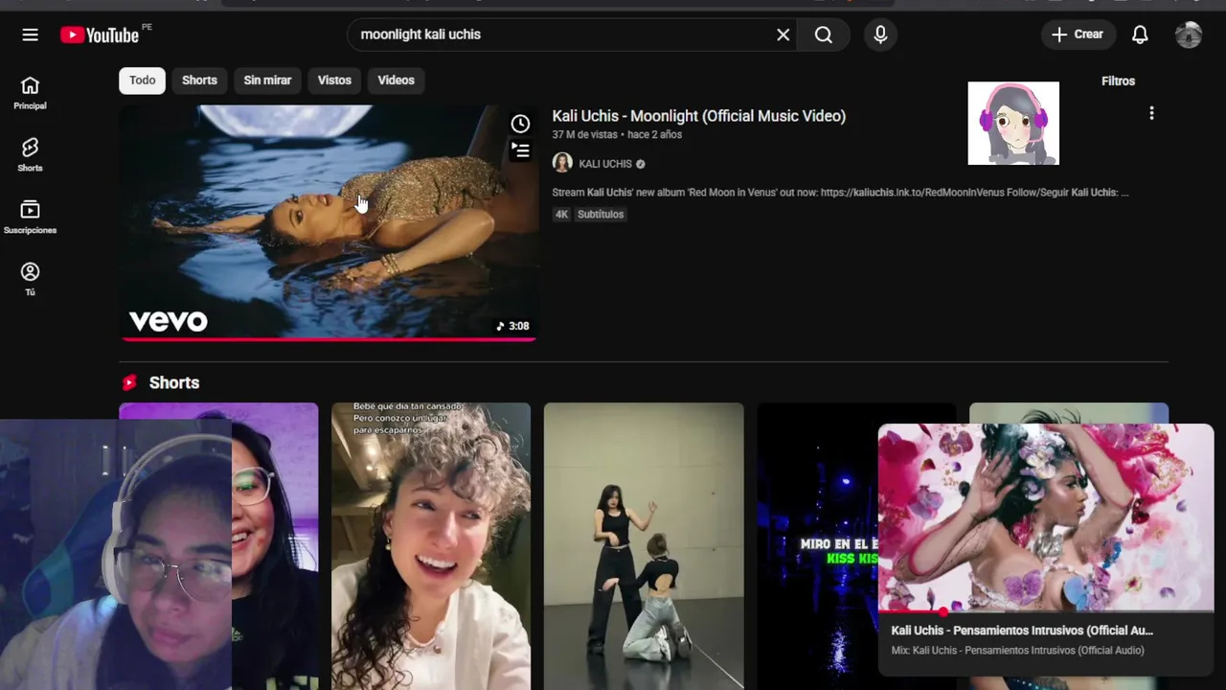This screenshot has width=1226, height=690.
Task: Open the Tú section
Action: 30,280
